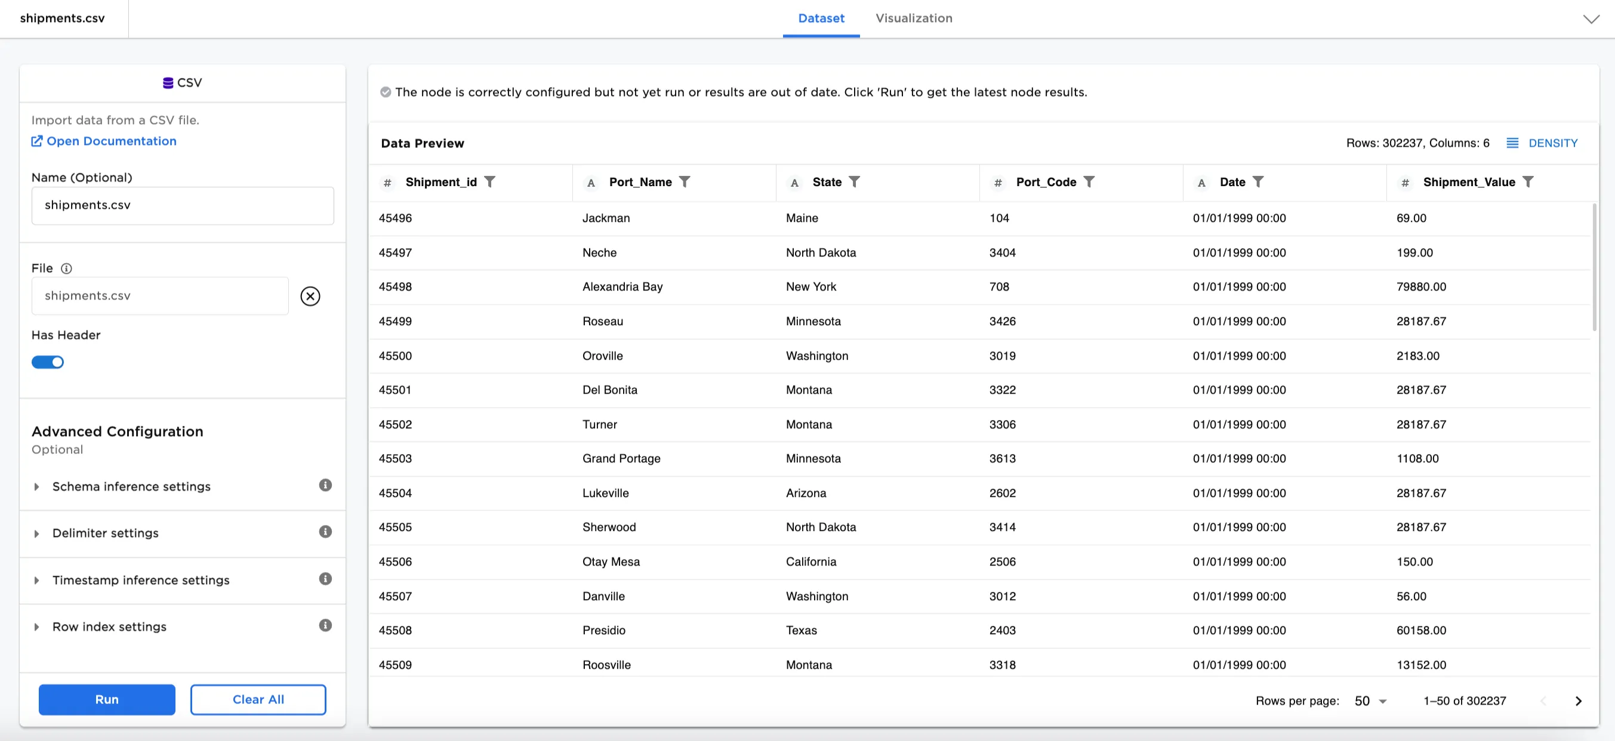Click the Port_Code column filter icon
Image resolution: width=1615 pixels, height=741 pixels.
coord(1089,182)
